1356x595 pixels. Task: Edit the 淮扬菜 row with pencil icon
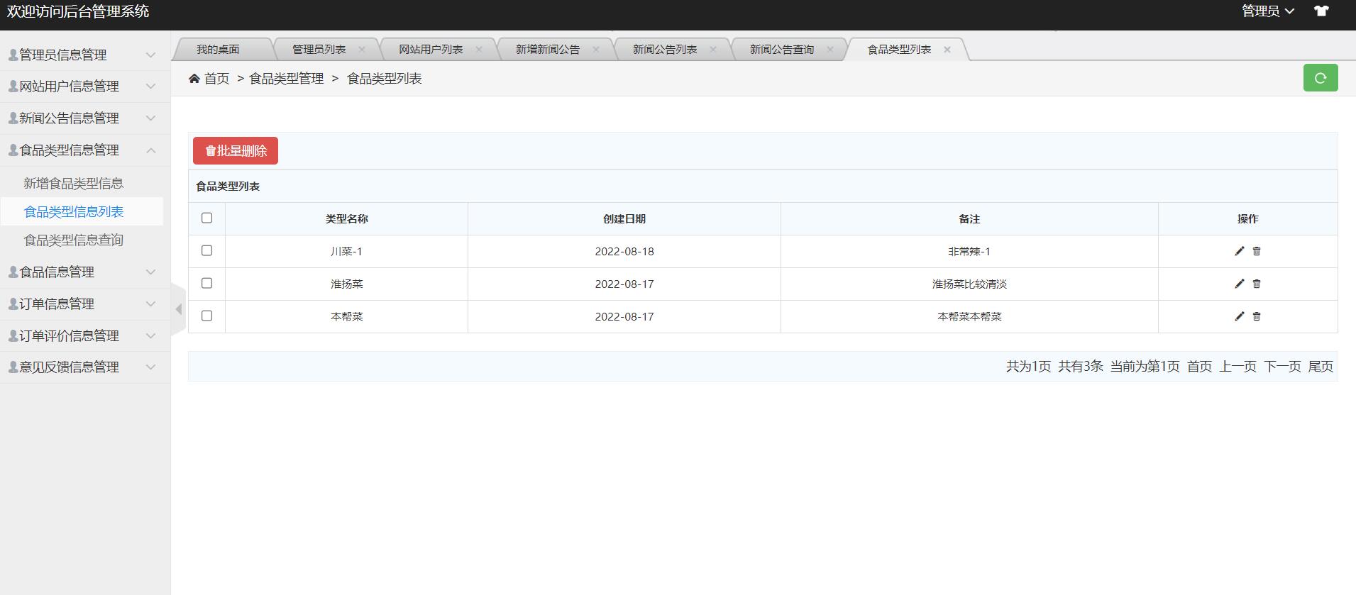(x=1240, y=284)
